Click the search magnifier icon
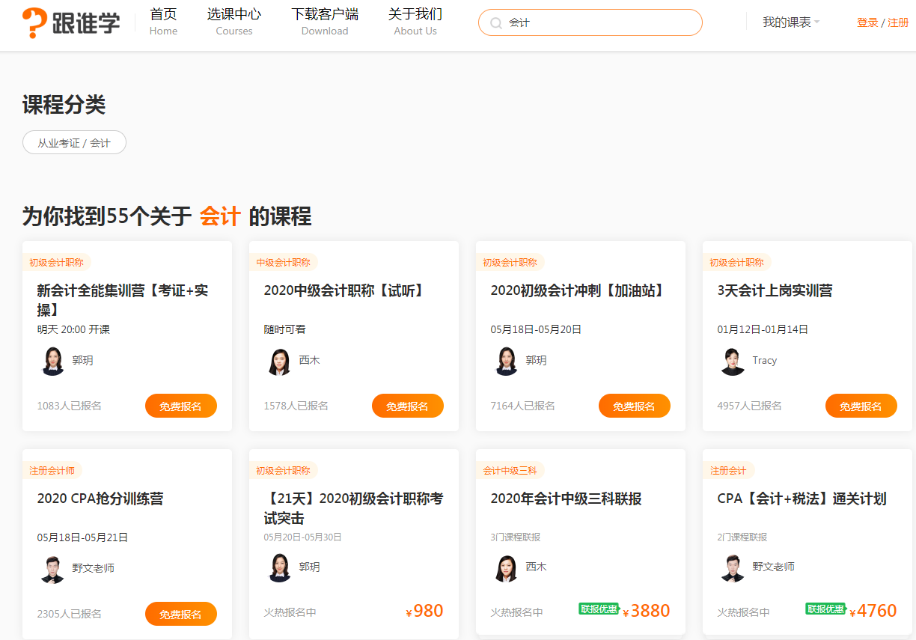 [496, 22]
